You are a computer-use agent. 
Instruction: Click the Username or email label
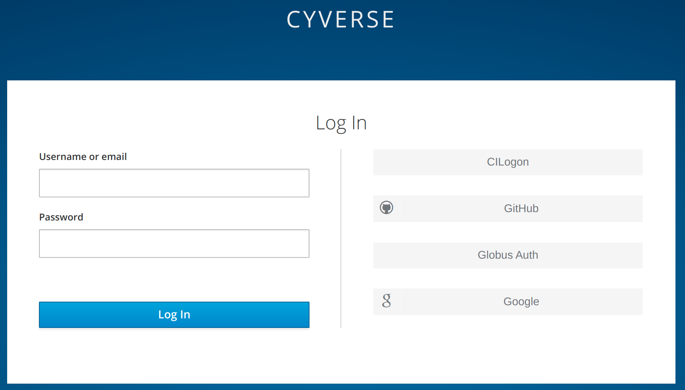tap(83, 157)
